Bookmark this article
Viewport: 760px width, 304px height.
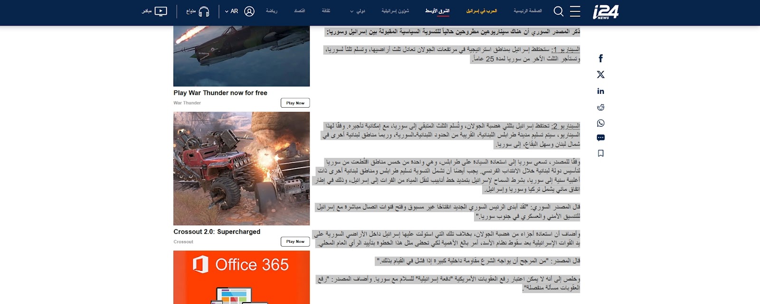click(600, 153)
